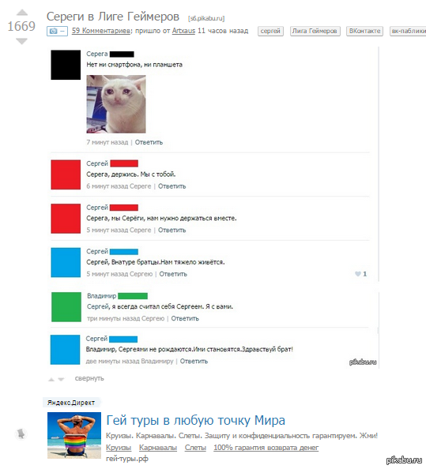Click Ответить under Серега's cat comment

[x=149, y=142]
